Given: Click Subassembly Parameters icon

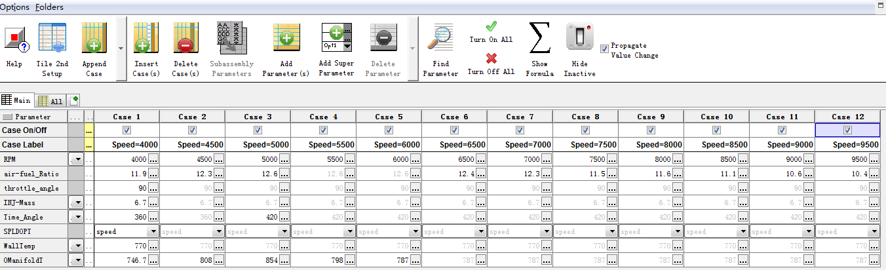Looking at the screenshot, I should (x=231, y=39).
